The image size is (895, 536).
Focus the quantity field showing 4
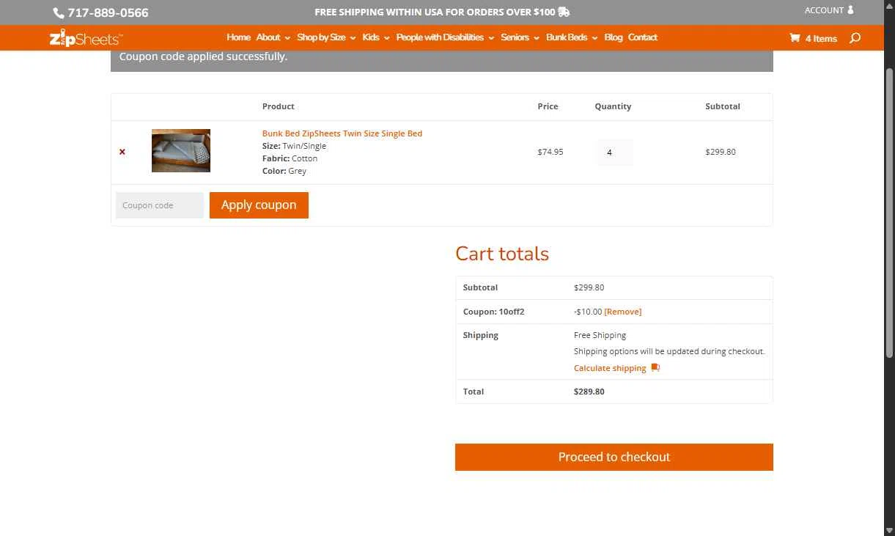614,153
